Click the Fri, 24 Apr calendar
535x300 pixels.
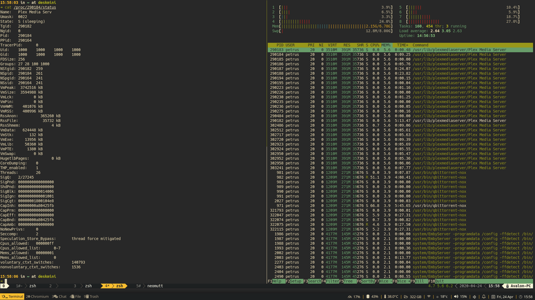(502, 297)
